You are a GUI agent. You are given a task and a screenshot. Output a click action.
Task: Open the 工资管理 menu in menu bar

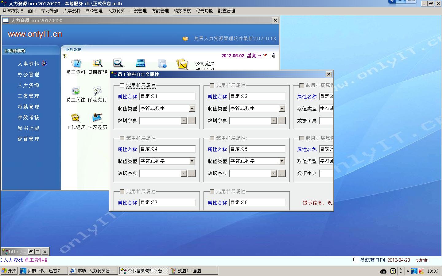[x=138, y=11]
